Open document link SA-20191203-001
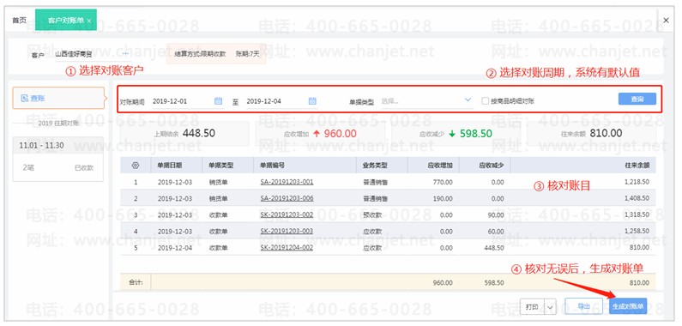Screen dimensions: 682x326 click(x=287, y=182)
